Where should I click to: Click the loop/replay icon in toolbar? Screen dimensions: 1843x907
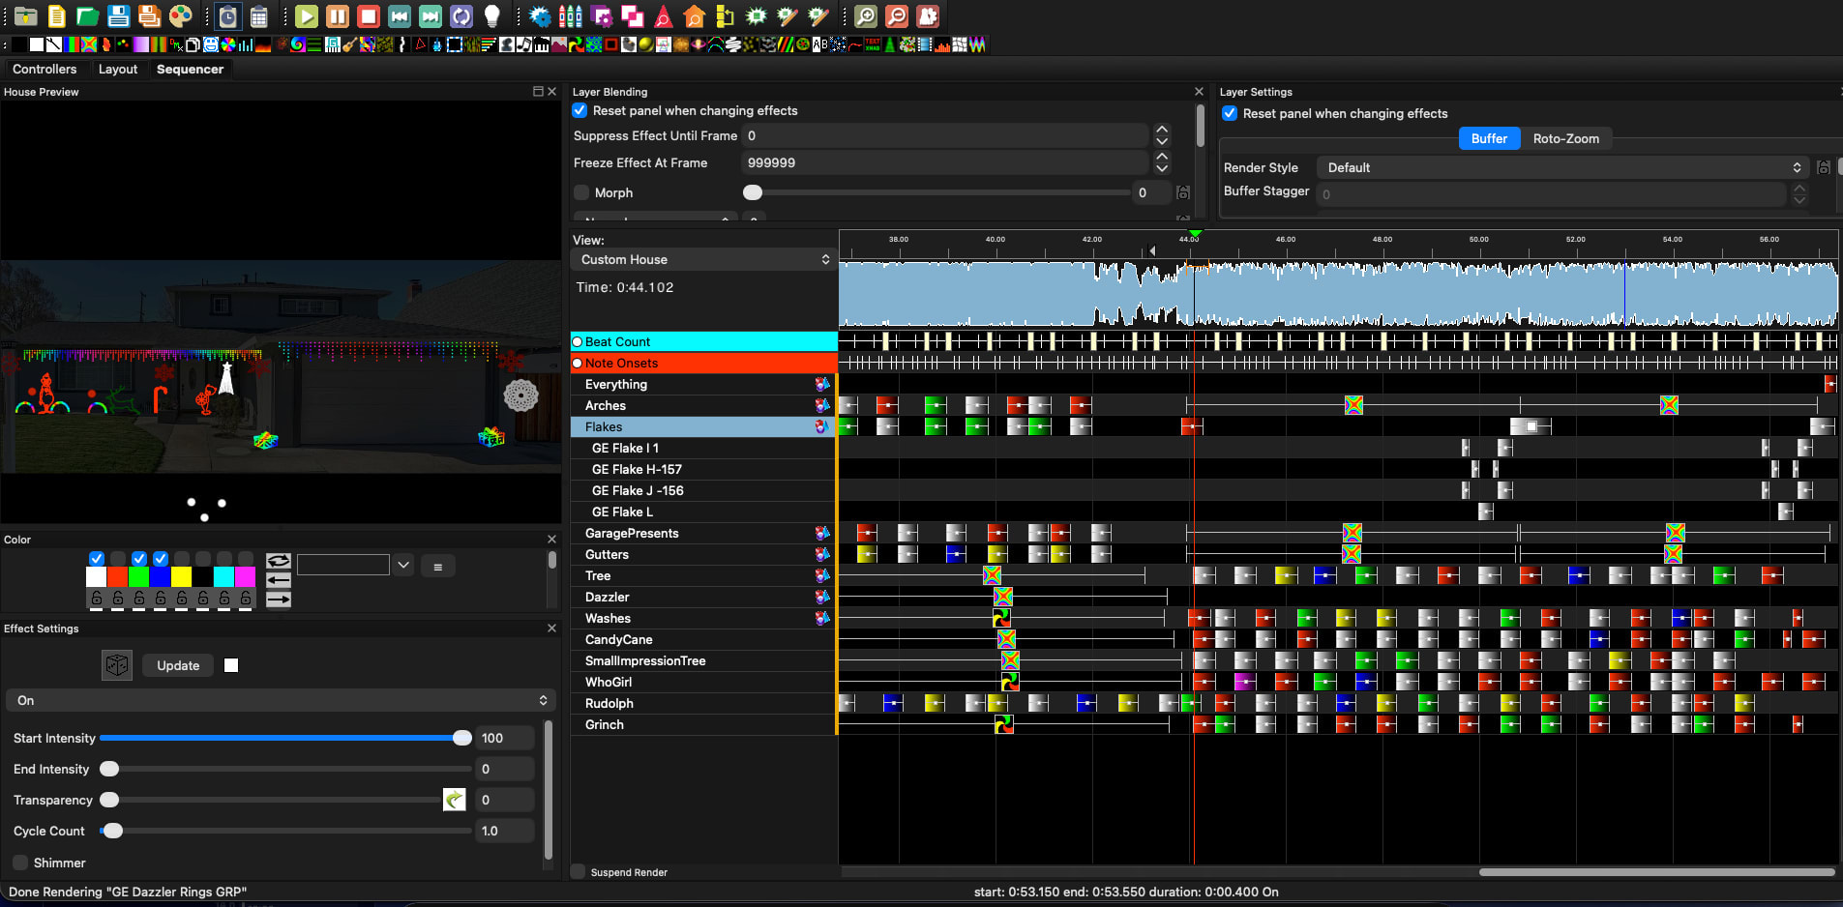pos(461,16)
